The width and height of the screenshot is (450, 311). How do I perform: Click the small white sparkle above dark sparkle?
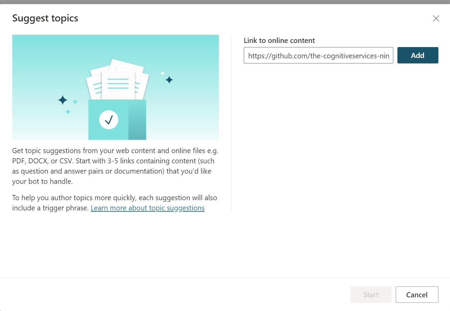pyautogui.click(x=163, y=73)
